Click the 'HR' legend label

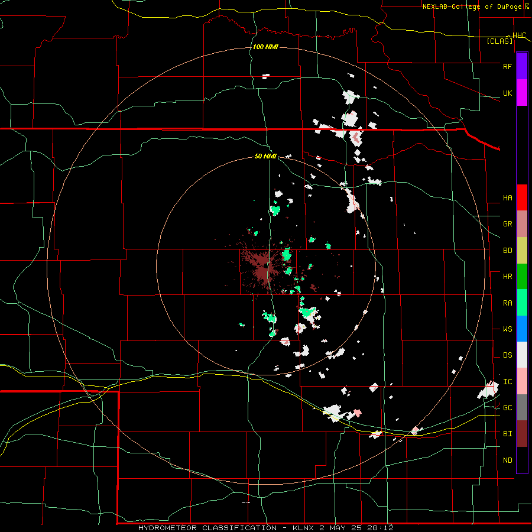point(507,277)
